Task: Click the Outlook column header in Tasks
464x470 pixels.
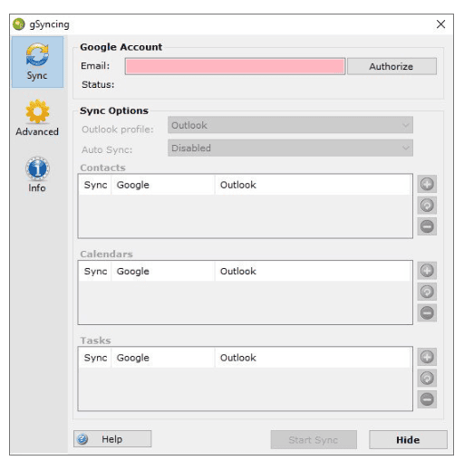Action: (313, 358)
